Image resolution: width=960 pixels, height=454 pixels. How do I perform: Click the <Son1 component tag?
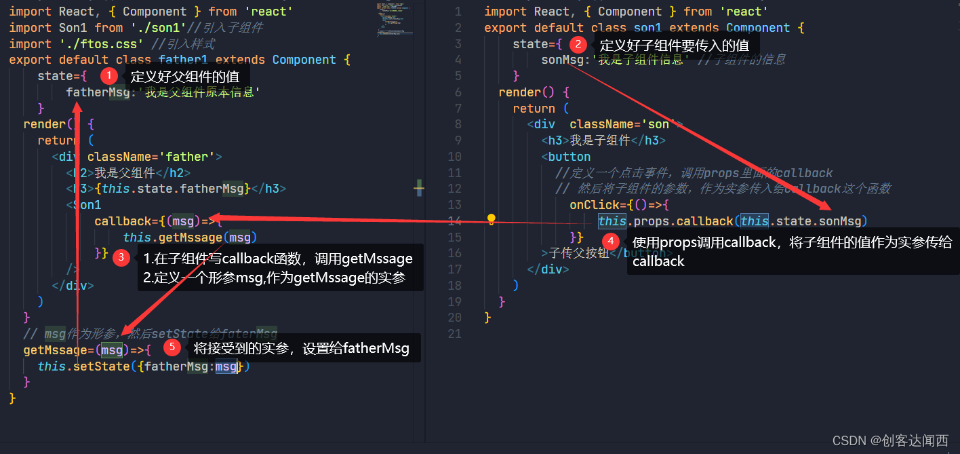pos(83,205)
